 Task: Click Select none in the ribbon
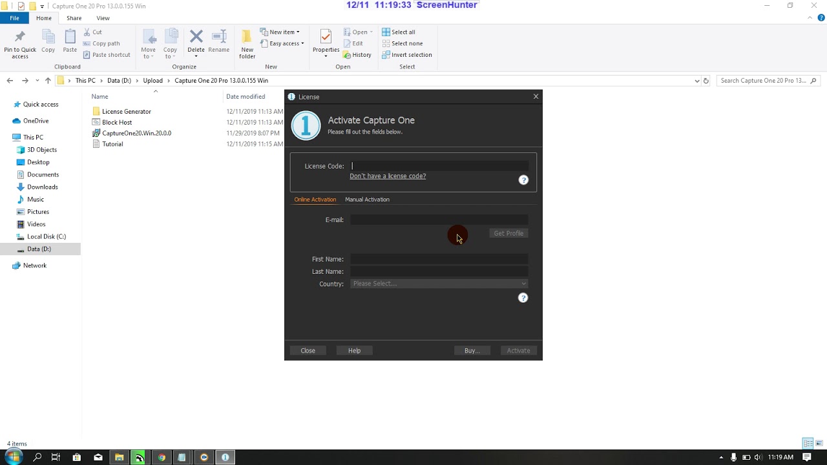coord(402,43)
